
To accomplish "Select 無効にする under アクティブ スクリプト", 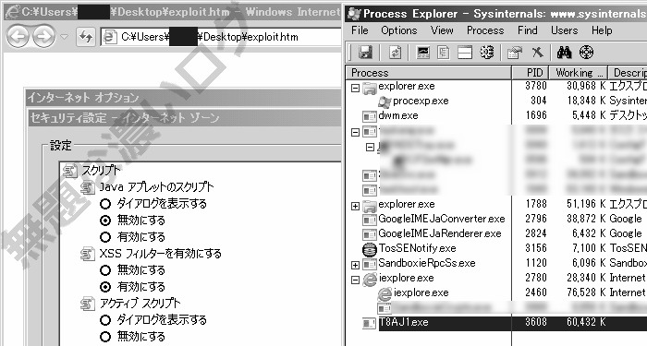I will [x=105, y=337].
